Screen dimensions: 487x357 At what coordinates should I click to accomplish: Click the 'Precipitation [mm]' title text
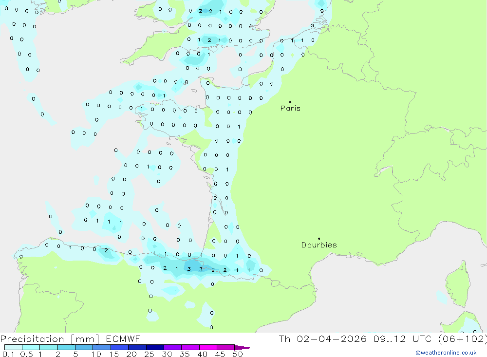pos(50,338)
